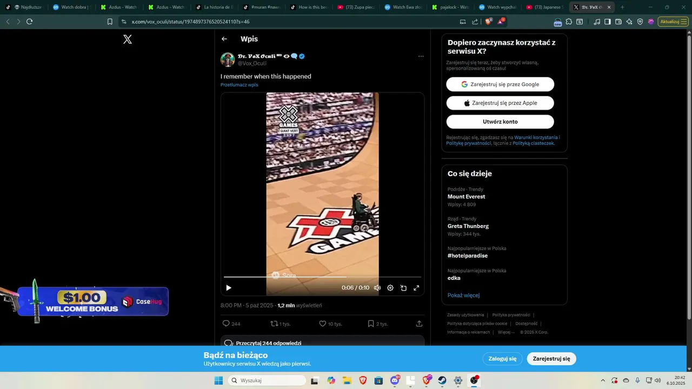This screenshot has width=692, height=389.
Task: Click Zarejestruj się przez Apple
Action: coord(500,103)
